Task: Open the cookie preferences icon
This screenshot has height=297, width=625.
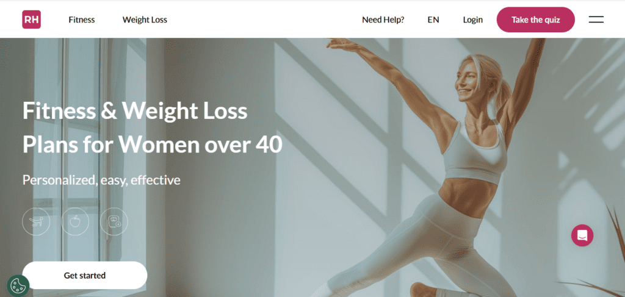Action: tap(18, 285)
